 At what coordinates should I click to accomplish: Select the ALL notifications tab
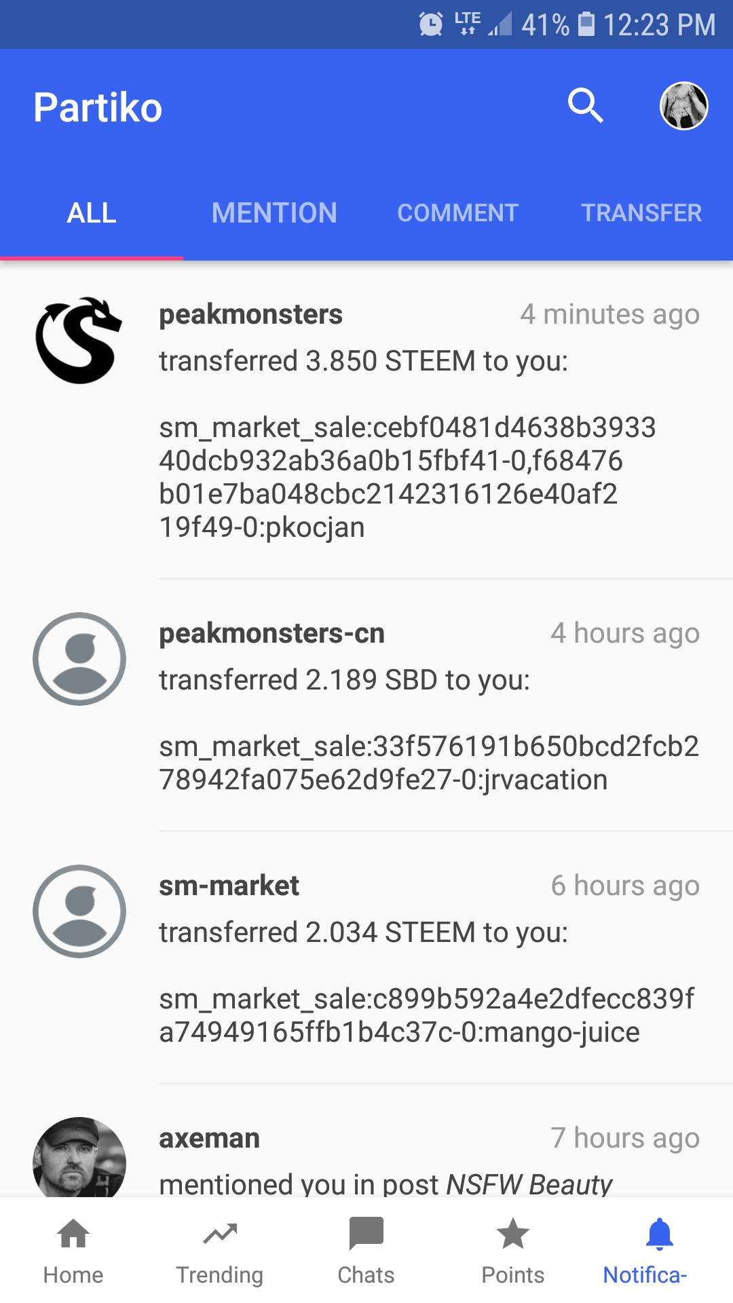point(92,213)
